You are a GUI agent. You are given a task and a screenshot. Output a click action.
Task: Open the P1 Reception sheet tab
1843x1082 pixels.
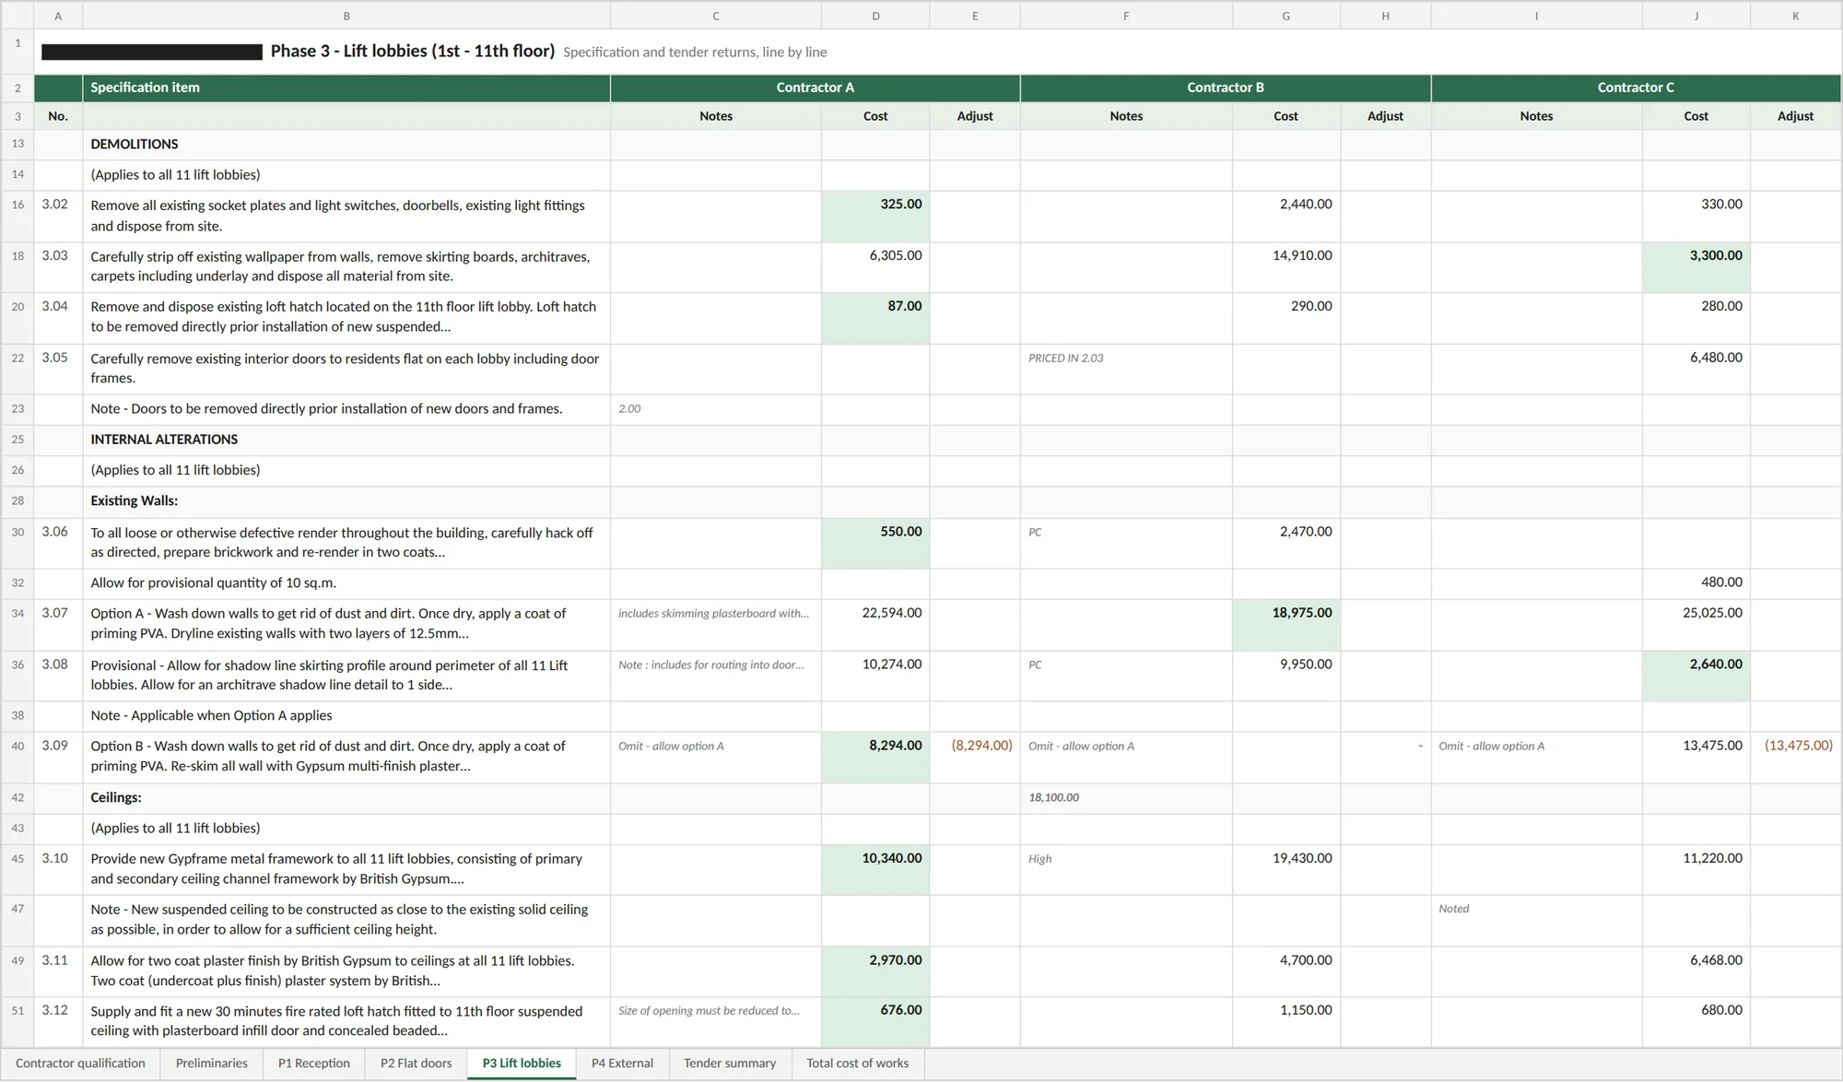[313, 1063]
